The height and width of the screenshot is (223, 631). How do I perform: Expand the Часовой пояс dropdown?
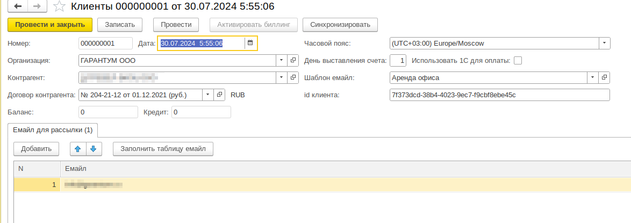tap(605, 43)
